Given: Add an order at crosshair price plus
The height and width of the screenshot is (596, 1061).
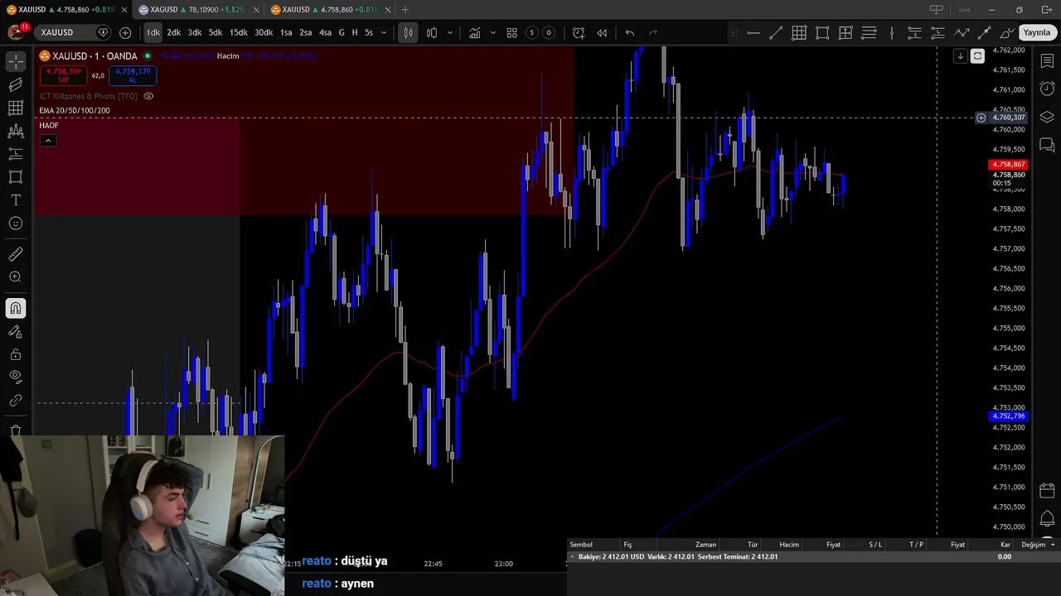Looking at the screenshot, I should click(981, 118).
